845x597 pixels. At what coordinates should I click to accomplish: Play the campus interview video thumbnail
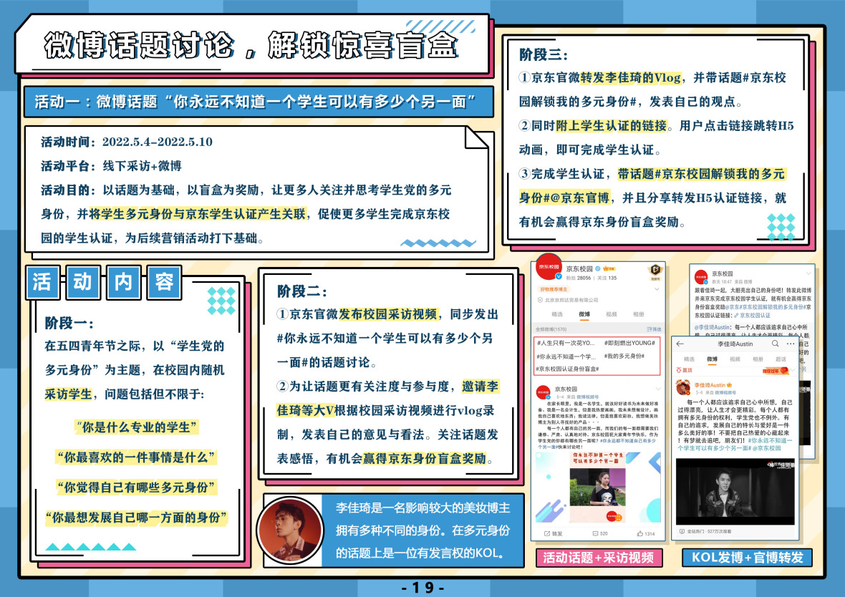click(x=598, y=487)
